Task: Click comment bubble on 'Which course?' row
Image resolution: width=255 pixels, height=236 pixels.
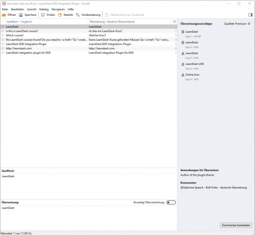Action: 3,35
